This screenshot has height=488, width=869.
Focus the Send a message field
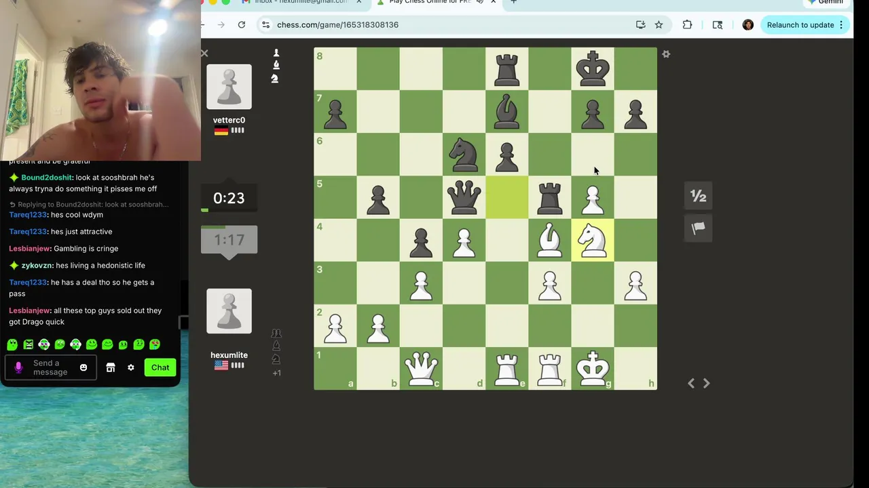(50, 367)
